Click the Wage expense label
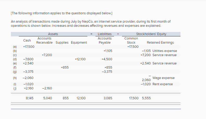This screenshot has width=206, height=119. (x=163, y=78)
